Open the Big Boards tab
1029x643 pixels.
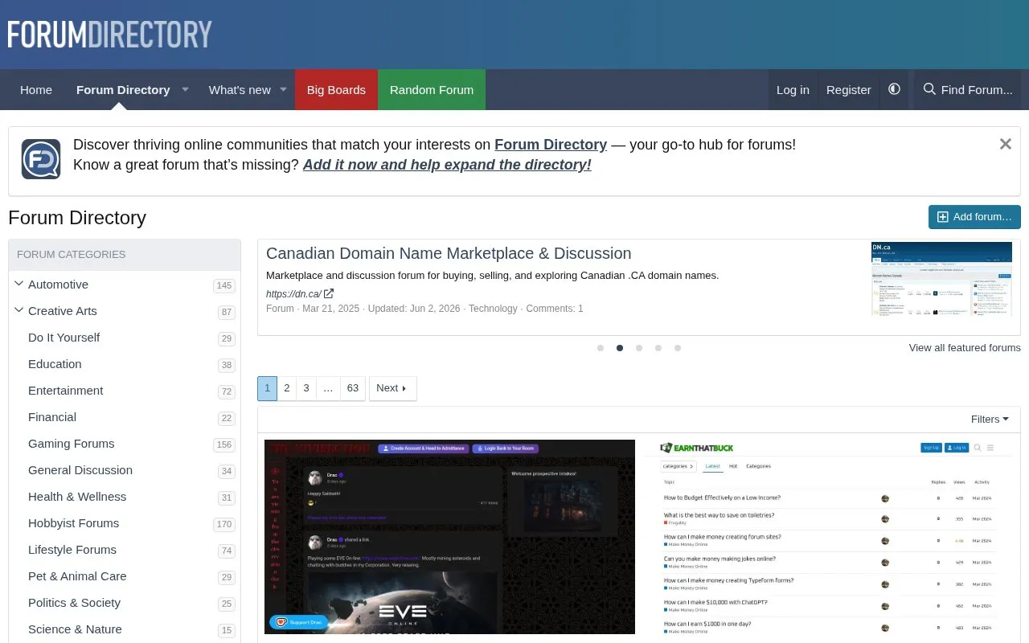(336, 89)
